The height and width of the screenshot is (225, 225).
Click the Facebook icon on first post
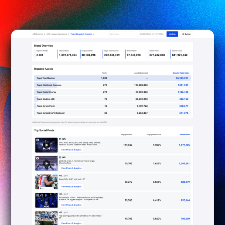(x=37, y=140)
